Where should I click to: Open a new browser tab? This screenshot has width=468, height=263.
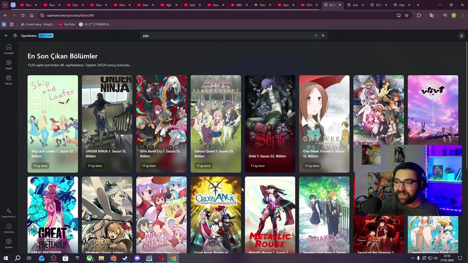(x=418, y=5)
